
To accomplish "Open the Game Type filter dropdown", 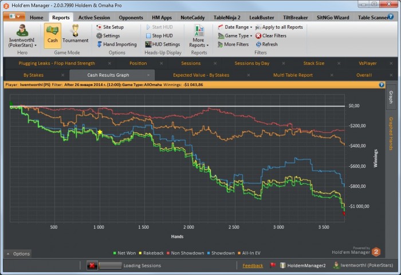I will [235, 36].
